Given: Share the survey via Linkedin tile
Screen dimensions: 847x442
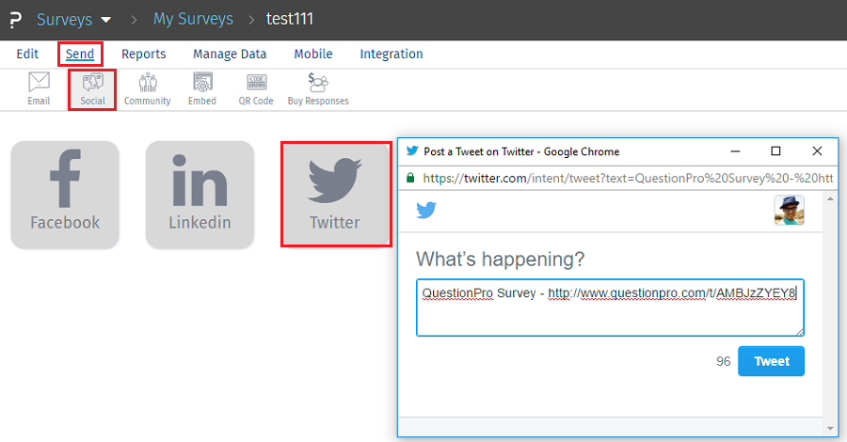Looking at the screenshot, I should point(200,195).
